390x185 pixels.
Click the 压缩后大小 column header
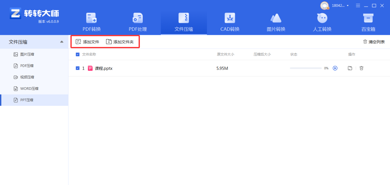pos(262,55)
